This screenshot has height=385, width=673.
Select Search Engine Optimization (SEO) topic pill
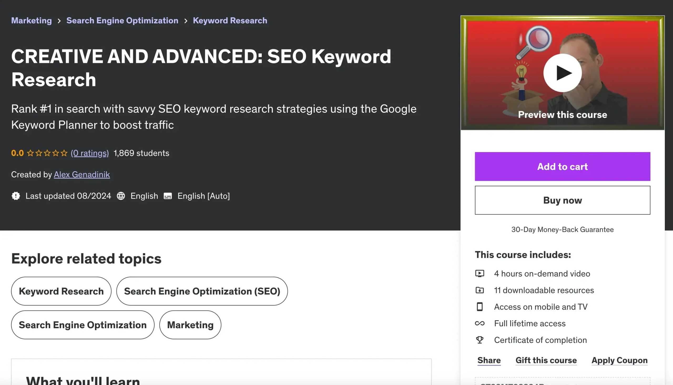click(202, 291)
